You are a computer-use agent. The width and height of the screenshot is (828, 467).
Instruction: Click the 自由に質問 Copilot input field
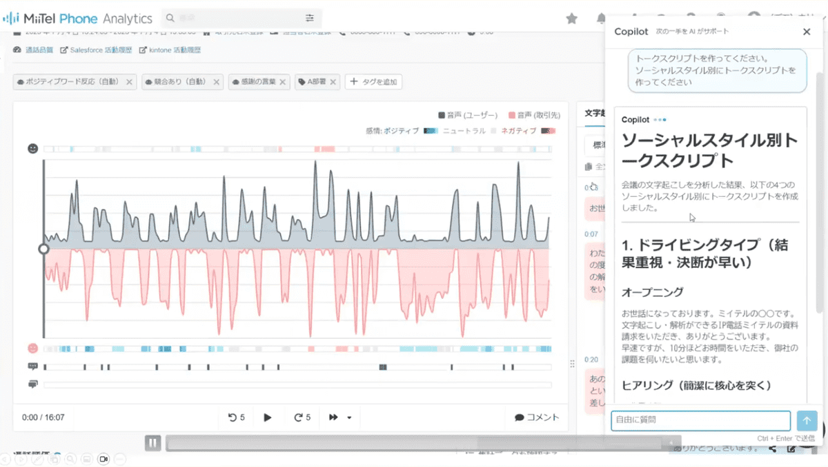[x=700, y=420]
